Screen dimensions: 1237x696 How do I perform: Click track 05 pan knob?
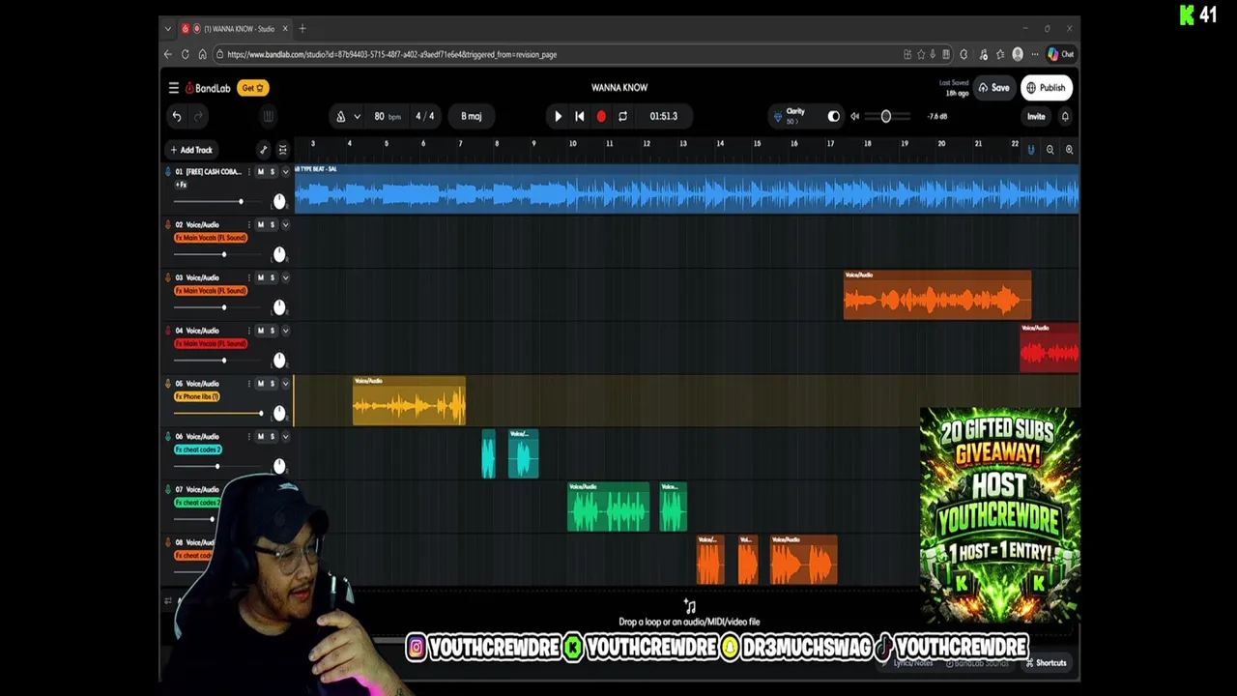pyautogui.click(x=279, y=413)
